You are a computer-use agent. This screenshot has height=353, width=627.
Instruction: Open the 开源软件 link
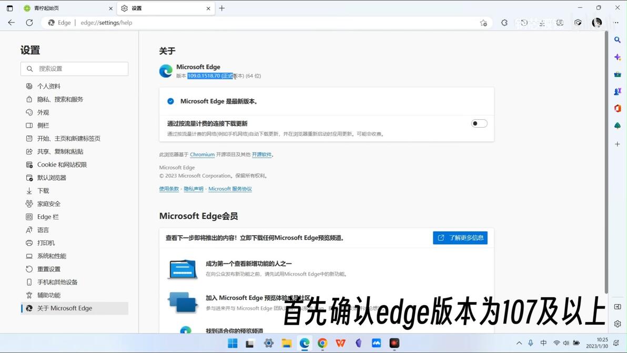(x=261, y=154)
